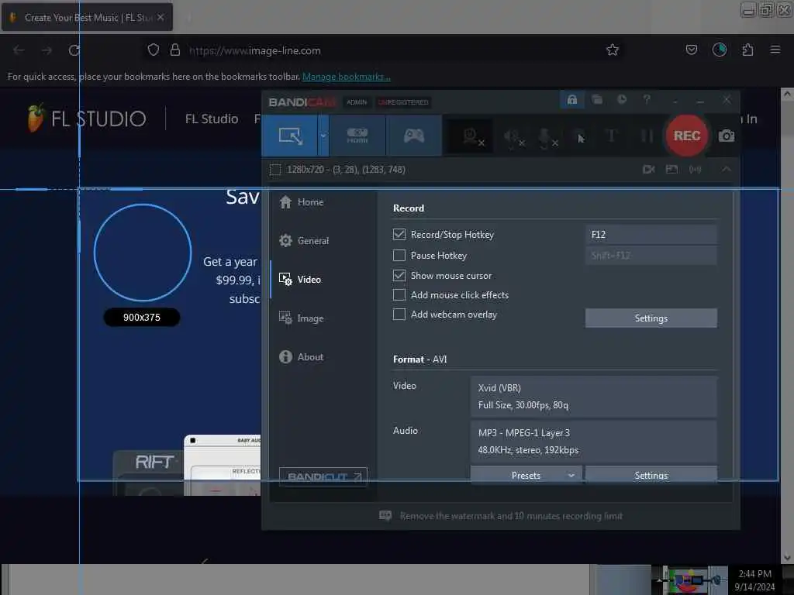Click the rectangle selection icon beside 1280x720
The height and width of the screenshot is (595, 794).
[275, 170]
